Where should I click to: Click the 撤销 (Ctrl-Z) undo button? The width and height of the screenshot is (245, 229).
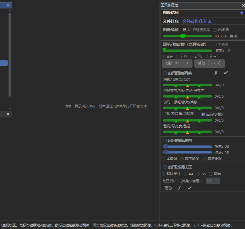[177, 63]
